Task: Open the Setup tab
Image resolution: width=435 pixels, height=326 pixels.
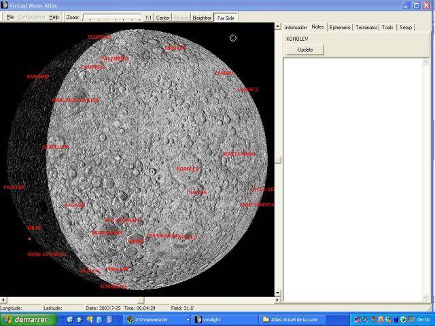Action: 406,27
